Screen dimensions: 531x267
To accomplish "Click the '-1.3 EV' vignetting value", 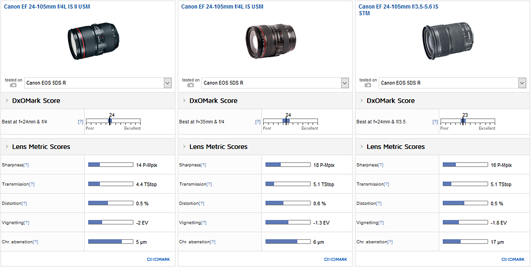I will click(321, 223).
